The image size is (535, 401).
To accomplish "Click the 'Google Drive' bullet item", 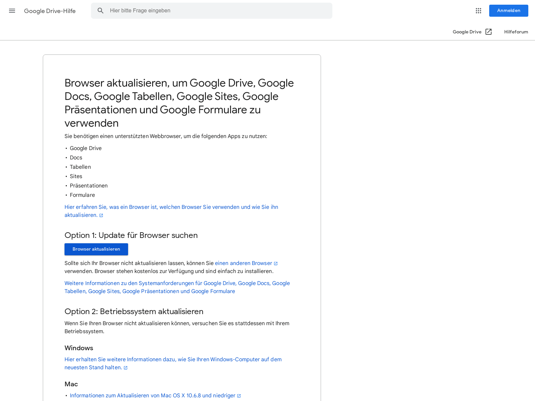I will tap(86, 148).
